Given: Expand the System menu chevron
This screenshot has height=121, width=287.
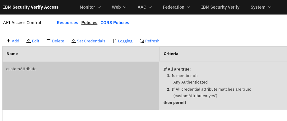Looking at the screenshot, I should (x=269, y=7).
